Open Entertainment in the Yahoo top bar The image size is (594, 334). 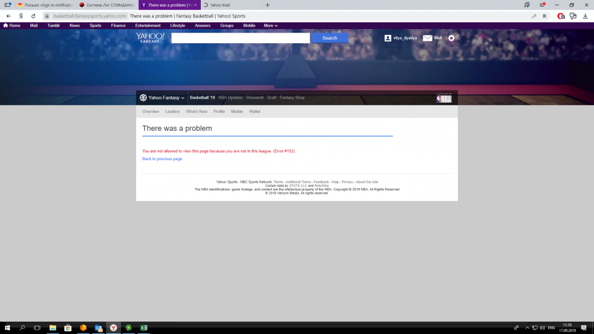pyautogui.click(x=148, y=26)
